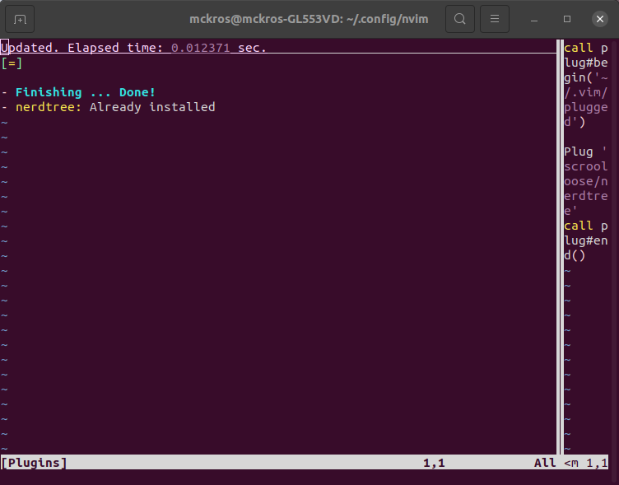This screenshot has height=485, width=619.
Task: Click 'Already installed' status text
Action: 152,107
